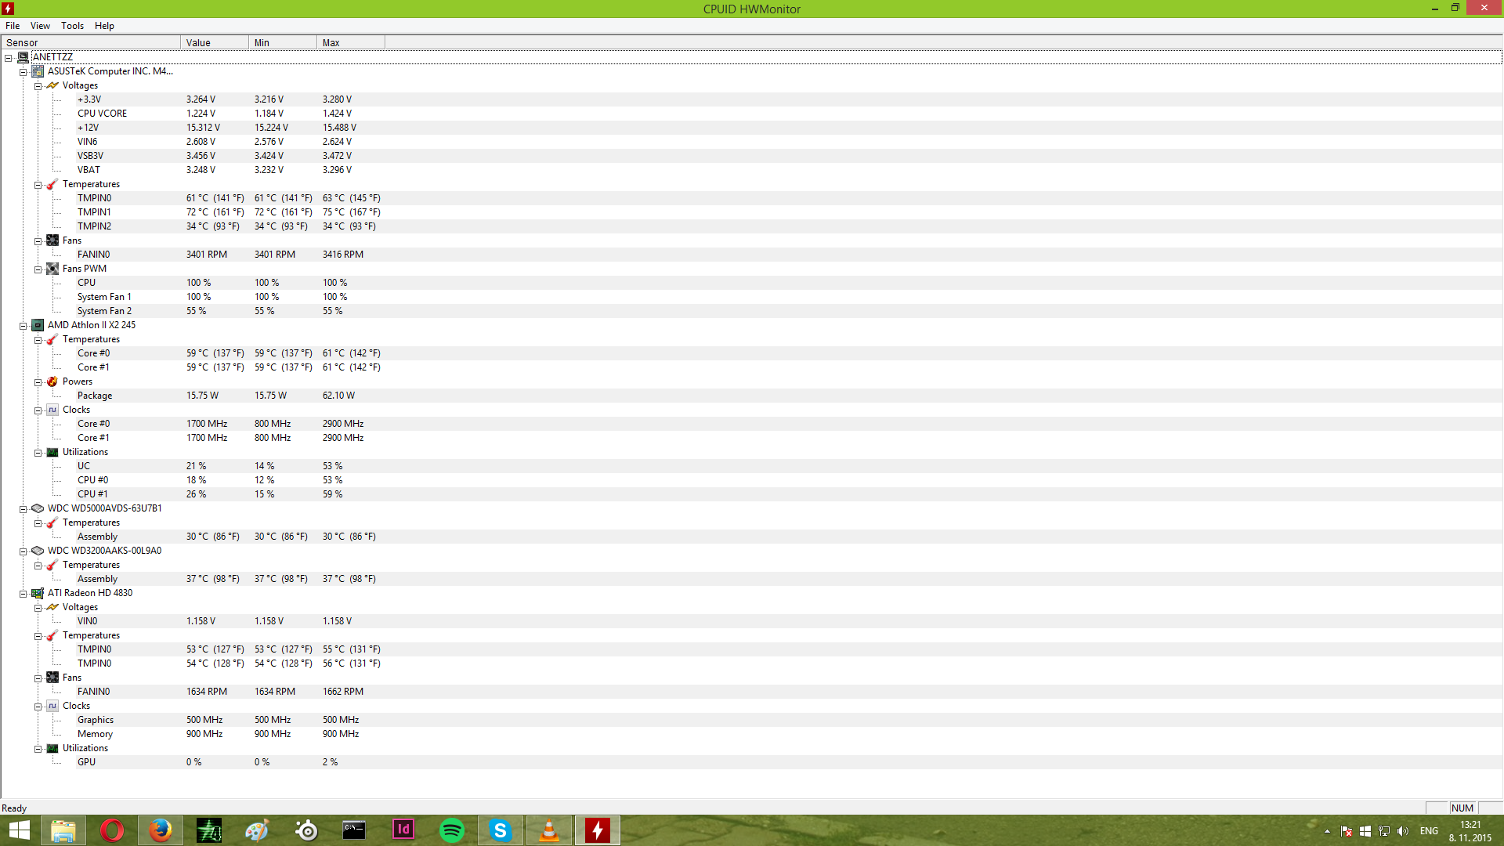The width and height of the screenshot is (1504, 846).
Task: Open Firefox from the taskbar
Action: point(161,830)
